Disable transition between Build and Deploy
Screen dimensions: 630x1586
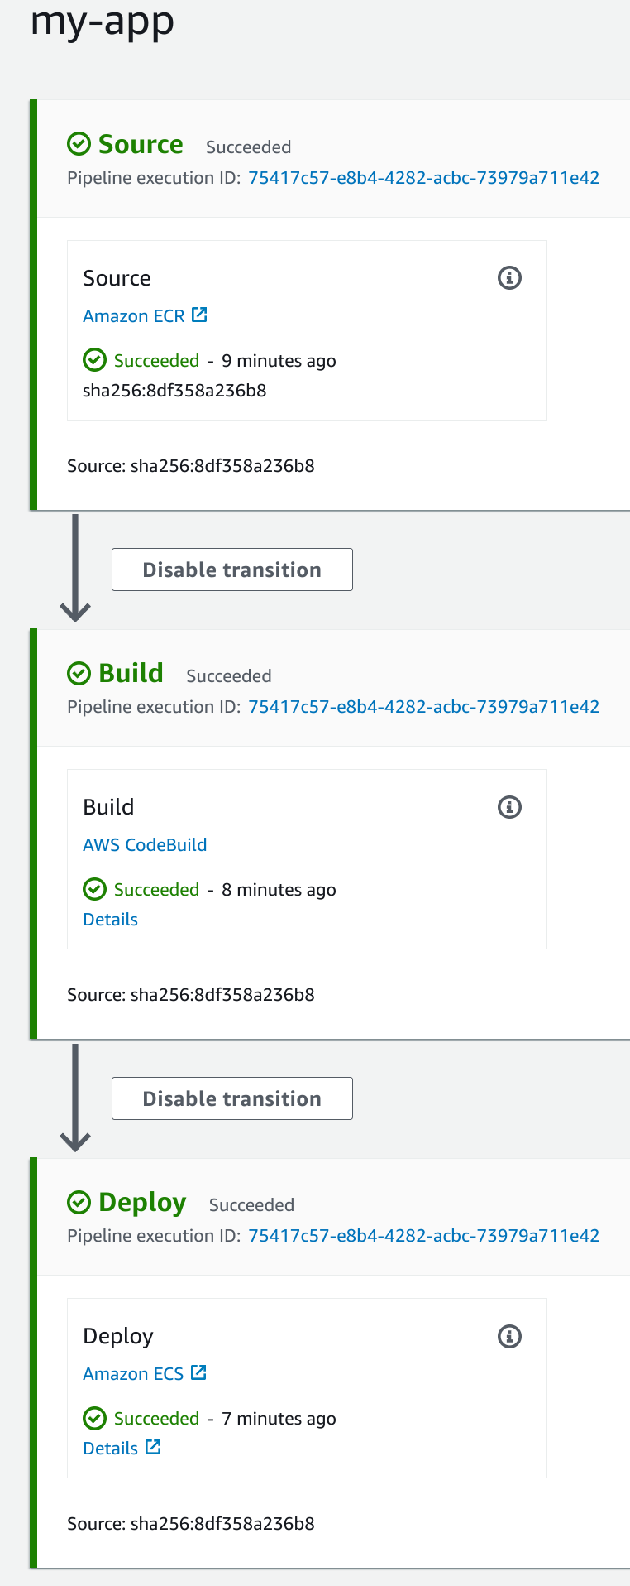232,1098
